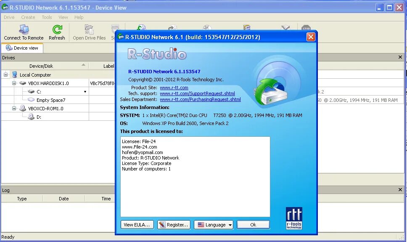Click the Log panel title
The width and height of the screenshot is (407, 242).
[x=6, y=190]
